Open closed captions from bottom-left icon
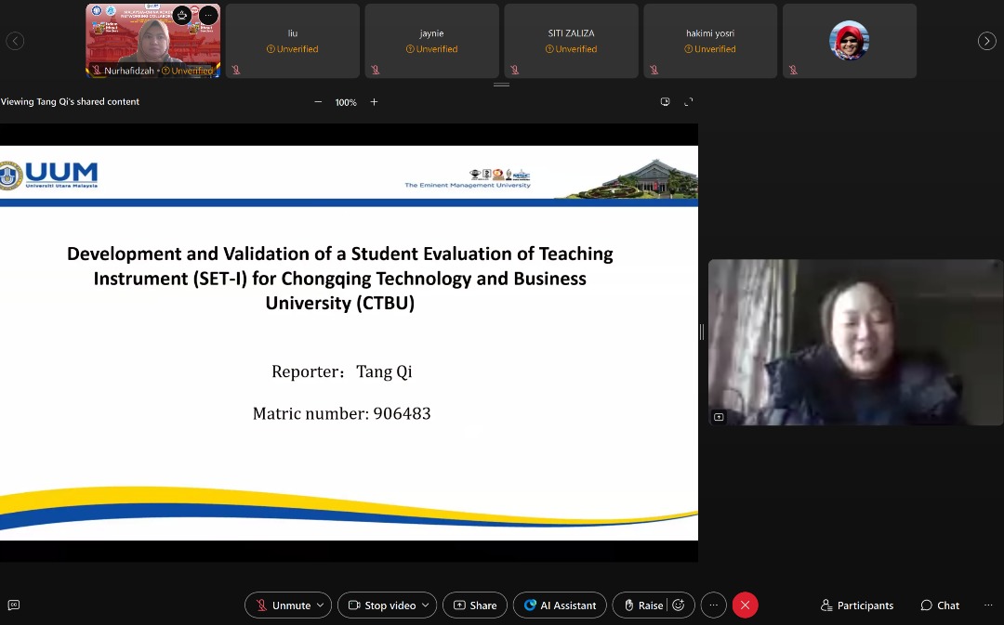This screenshot has width=1004, height=625. pos(13,605)
